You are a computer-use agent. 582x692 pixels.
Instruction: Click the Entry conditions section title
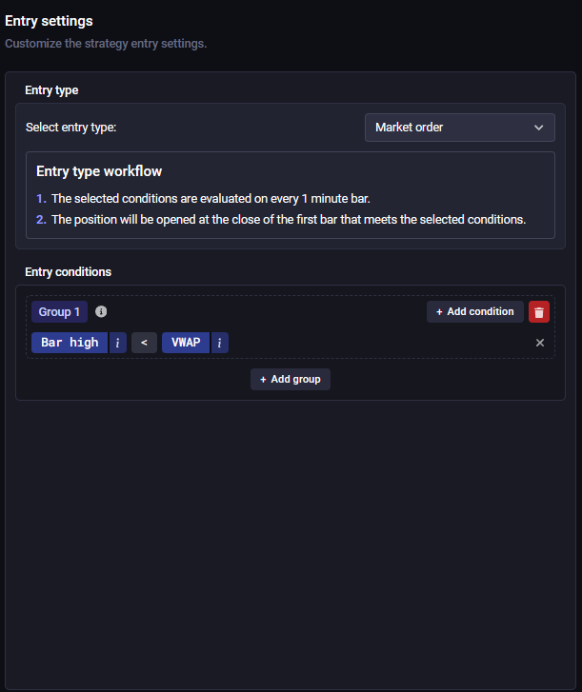pos(68,272)
